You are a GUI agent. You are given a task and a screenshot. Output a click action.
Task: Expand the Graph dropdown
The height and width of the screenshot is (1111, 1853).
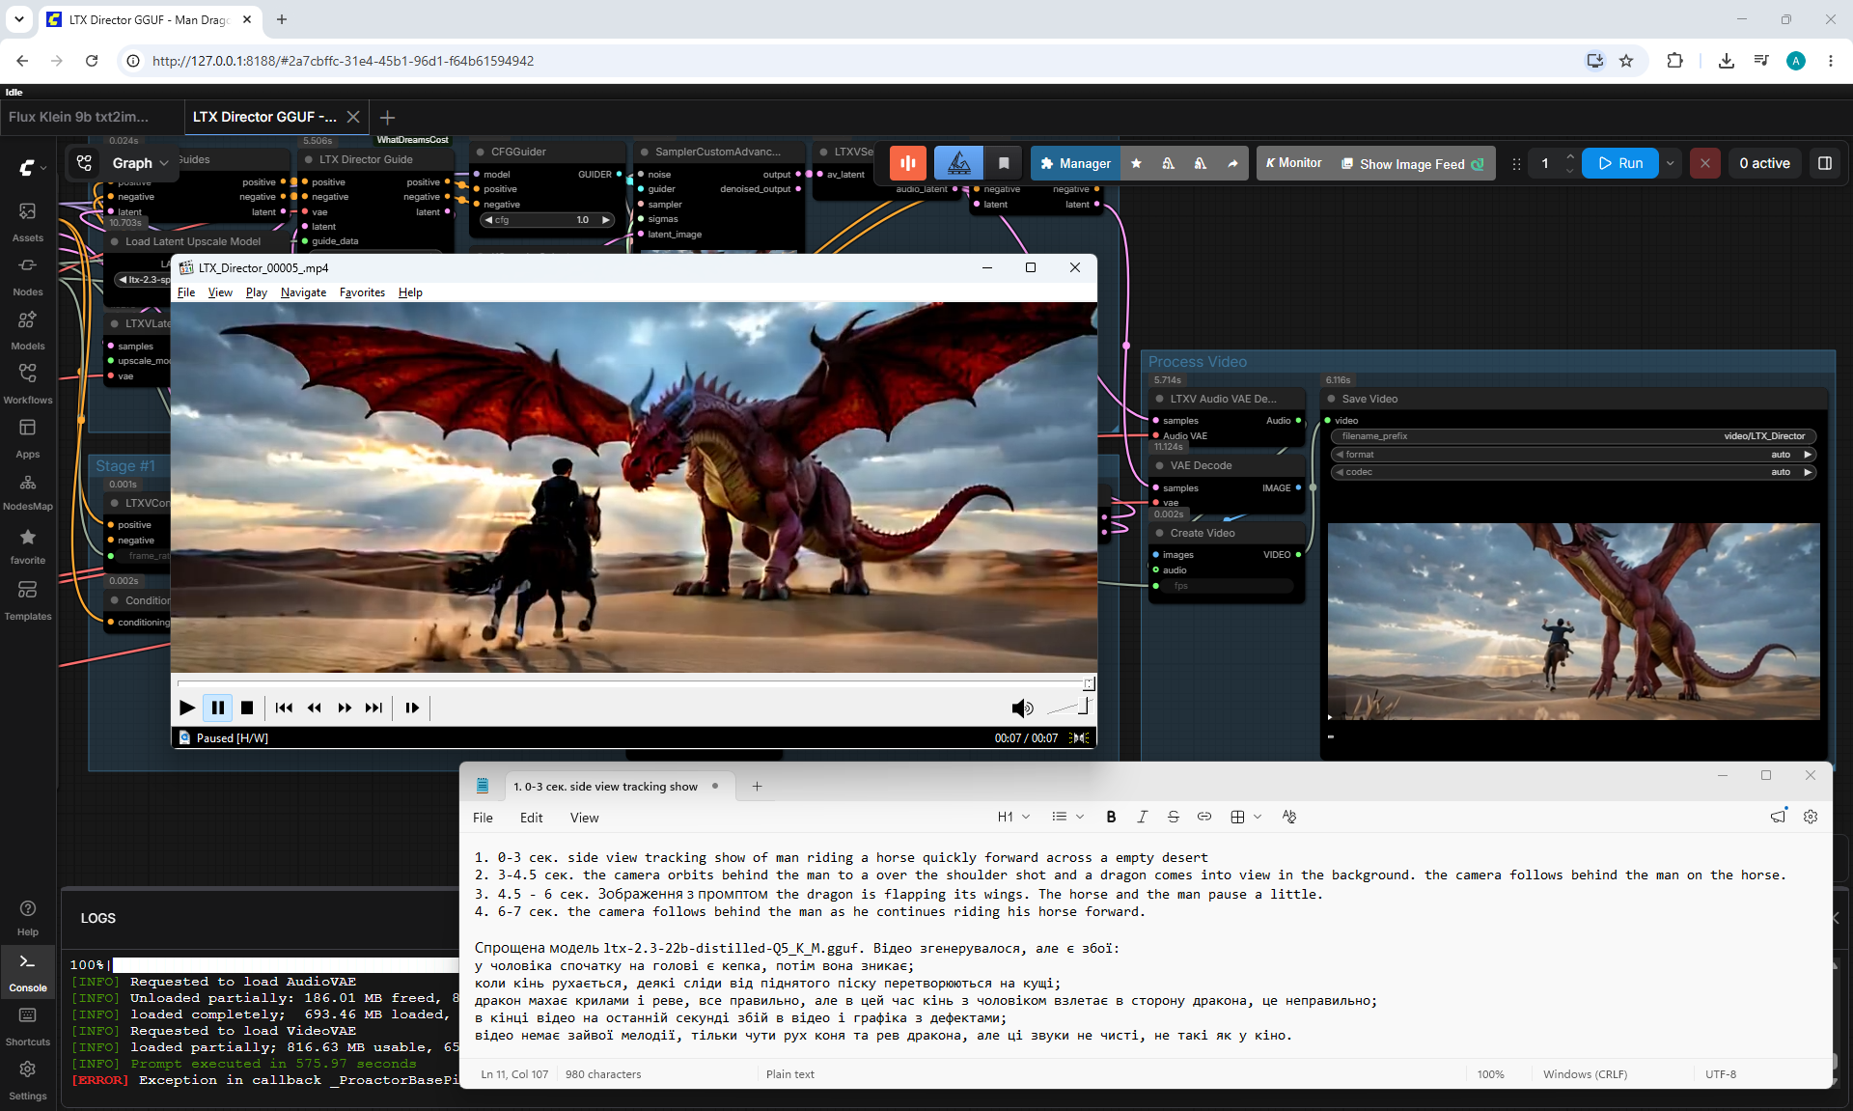point(140,163)
